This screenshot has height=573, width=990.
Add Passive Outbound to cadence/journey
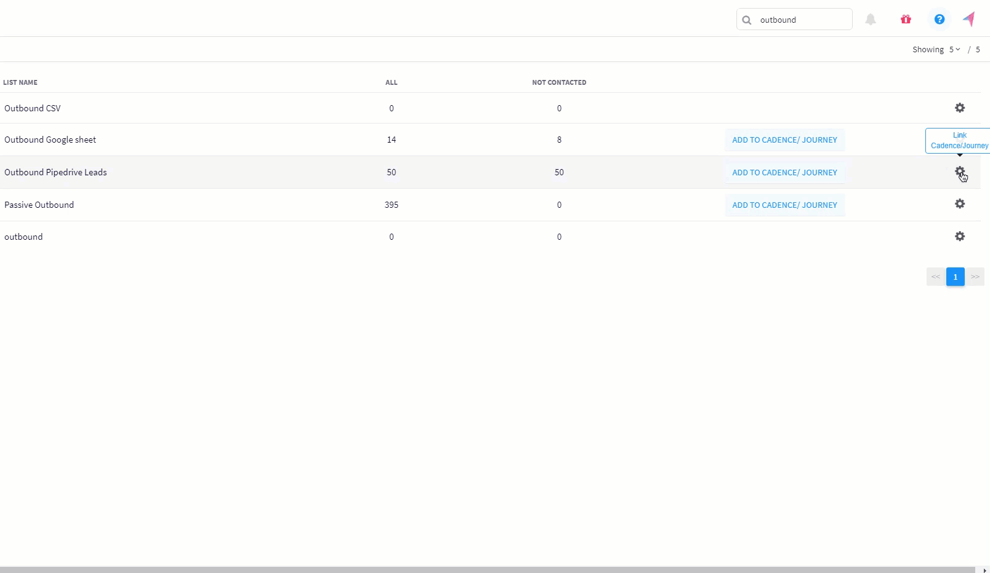[x=784, y=205]
